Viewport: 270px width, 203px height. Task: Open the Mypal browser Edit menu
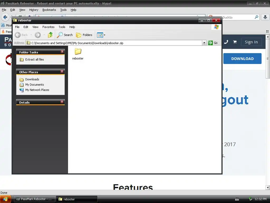(13, 10)
